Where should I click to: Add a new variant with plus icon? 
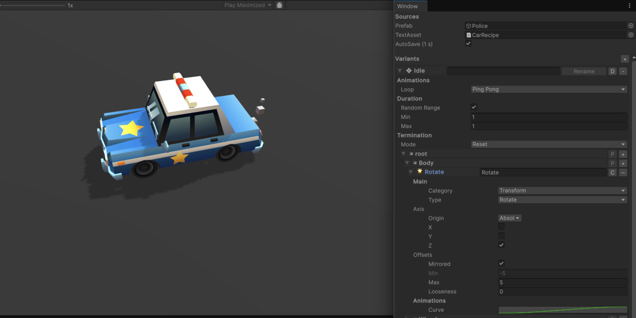(625, 59)
